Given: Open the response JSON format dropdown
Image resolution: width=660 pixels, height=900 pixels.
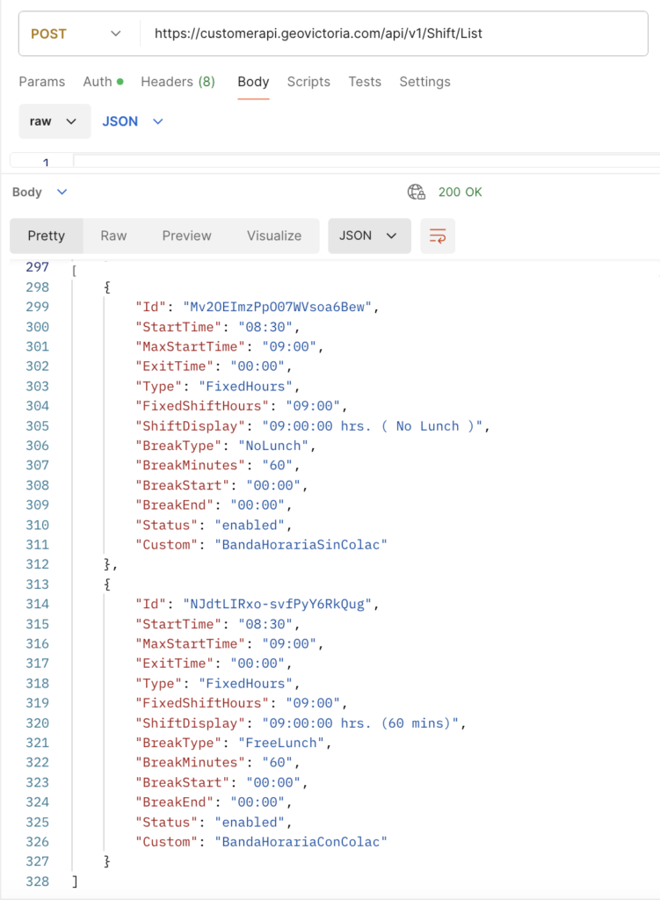Looking at the screenshot, I should pyautogui.click(x=368, y=236).
